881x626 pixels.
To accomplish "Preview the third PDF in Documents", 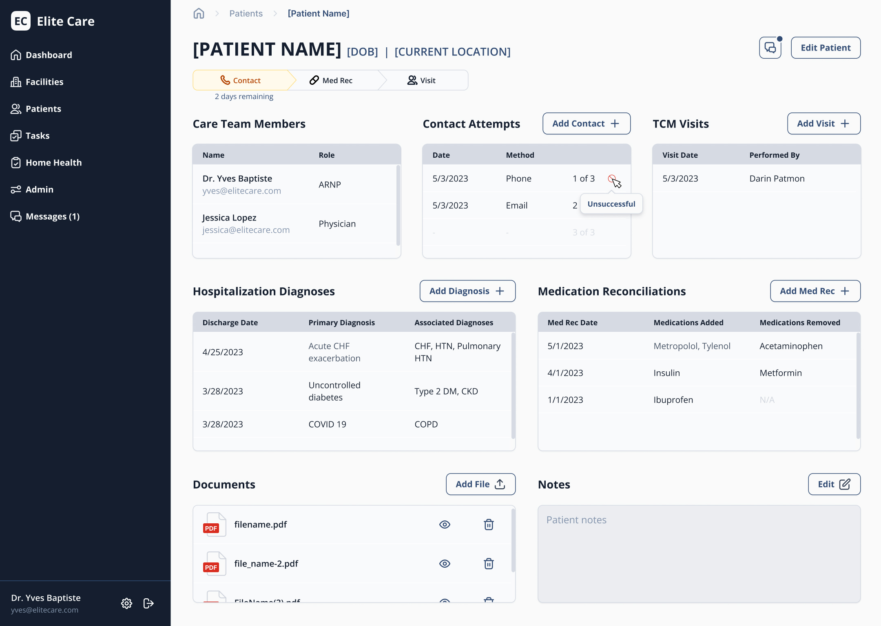I will 445,600.
